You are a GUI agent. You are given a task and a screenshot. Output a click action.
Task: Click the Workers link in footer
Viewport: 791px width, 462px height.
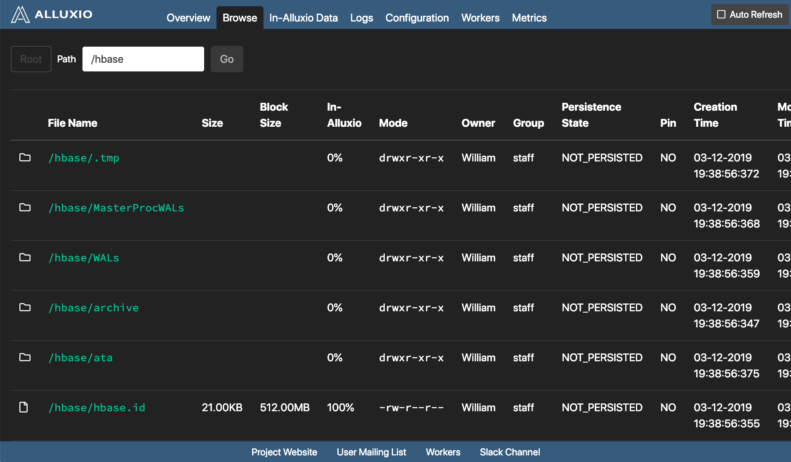click(x=443, y=452)
